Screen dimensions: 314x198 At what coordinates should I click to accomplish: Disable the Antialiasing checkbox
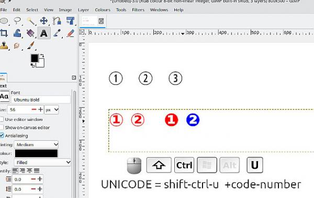(2, 135)
